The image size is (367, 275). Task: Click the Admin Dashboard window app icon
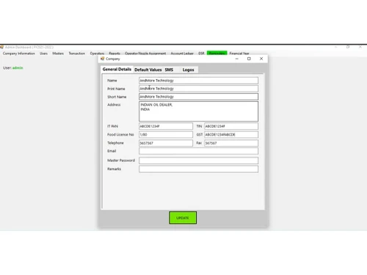[1, 47]
